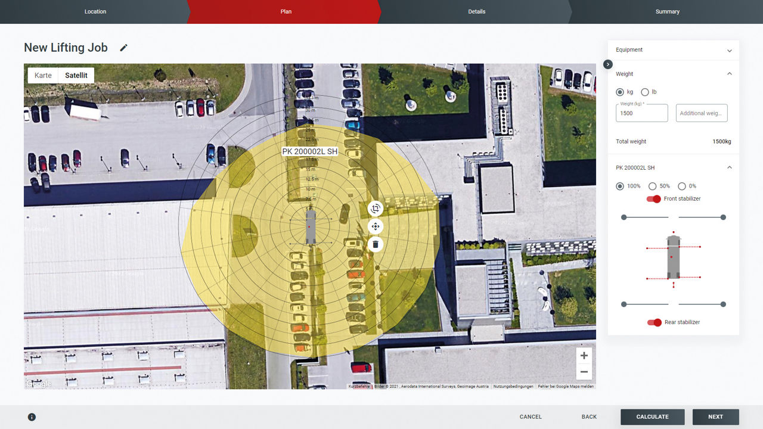Select the lb weight unit
This screenshot has width=763, height=429.
point(644,92)
